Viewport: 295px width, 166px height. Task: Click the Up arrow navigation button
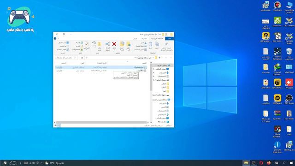(159, 58)
